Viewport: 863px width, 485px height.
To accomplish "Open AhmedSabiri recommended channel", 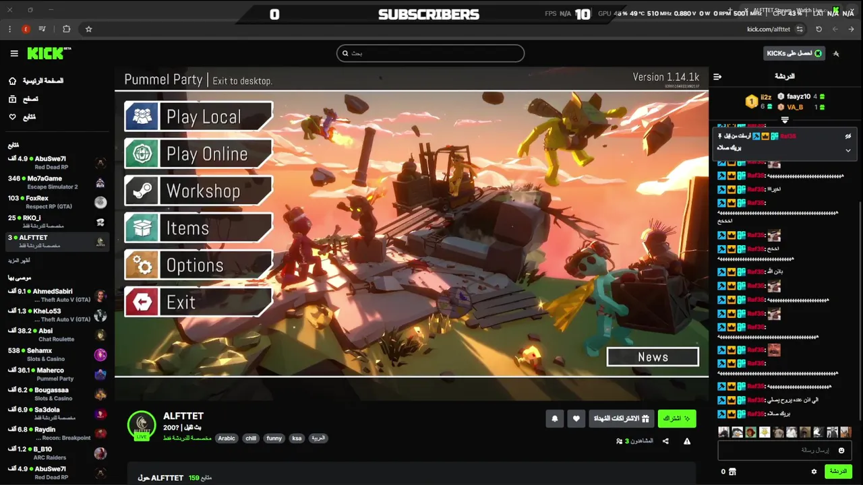I will (57, 295).
